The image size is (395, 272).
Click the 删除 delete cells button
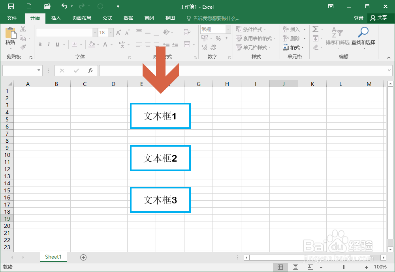coord(292,39)
